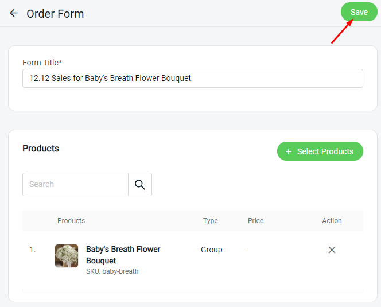Click the back arrow icon
Image resolution: width=381 pixels, height=307 pixels.
pos(14,13)
